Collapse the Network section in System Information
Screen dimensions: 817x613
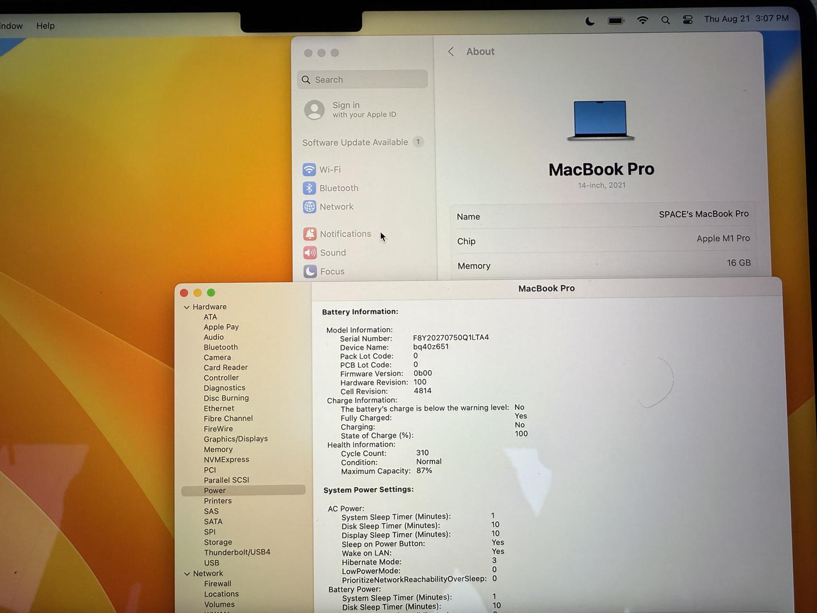tap(187, 574)
